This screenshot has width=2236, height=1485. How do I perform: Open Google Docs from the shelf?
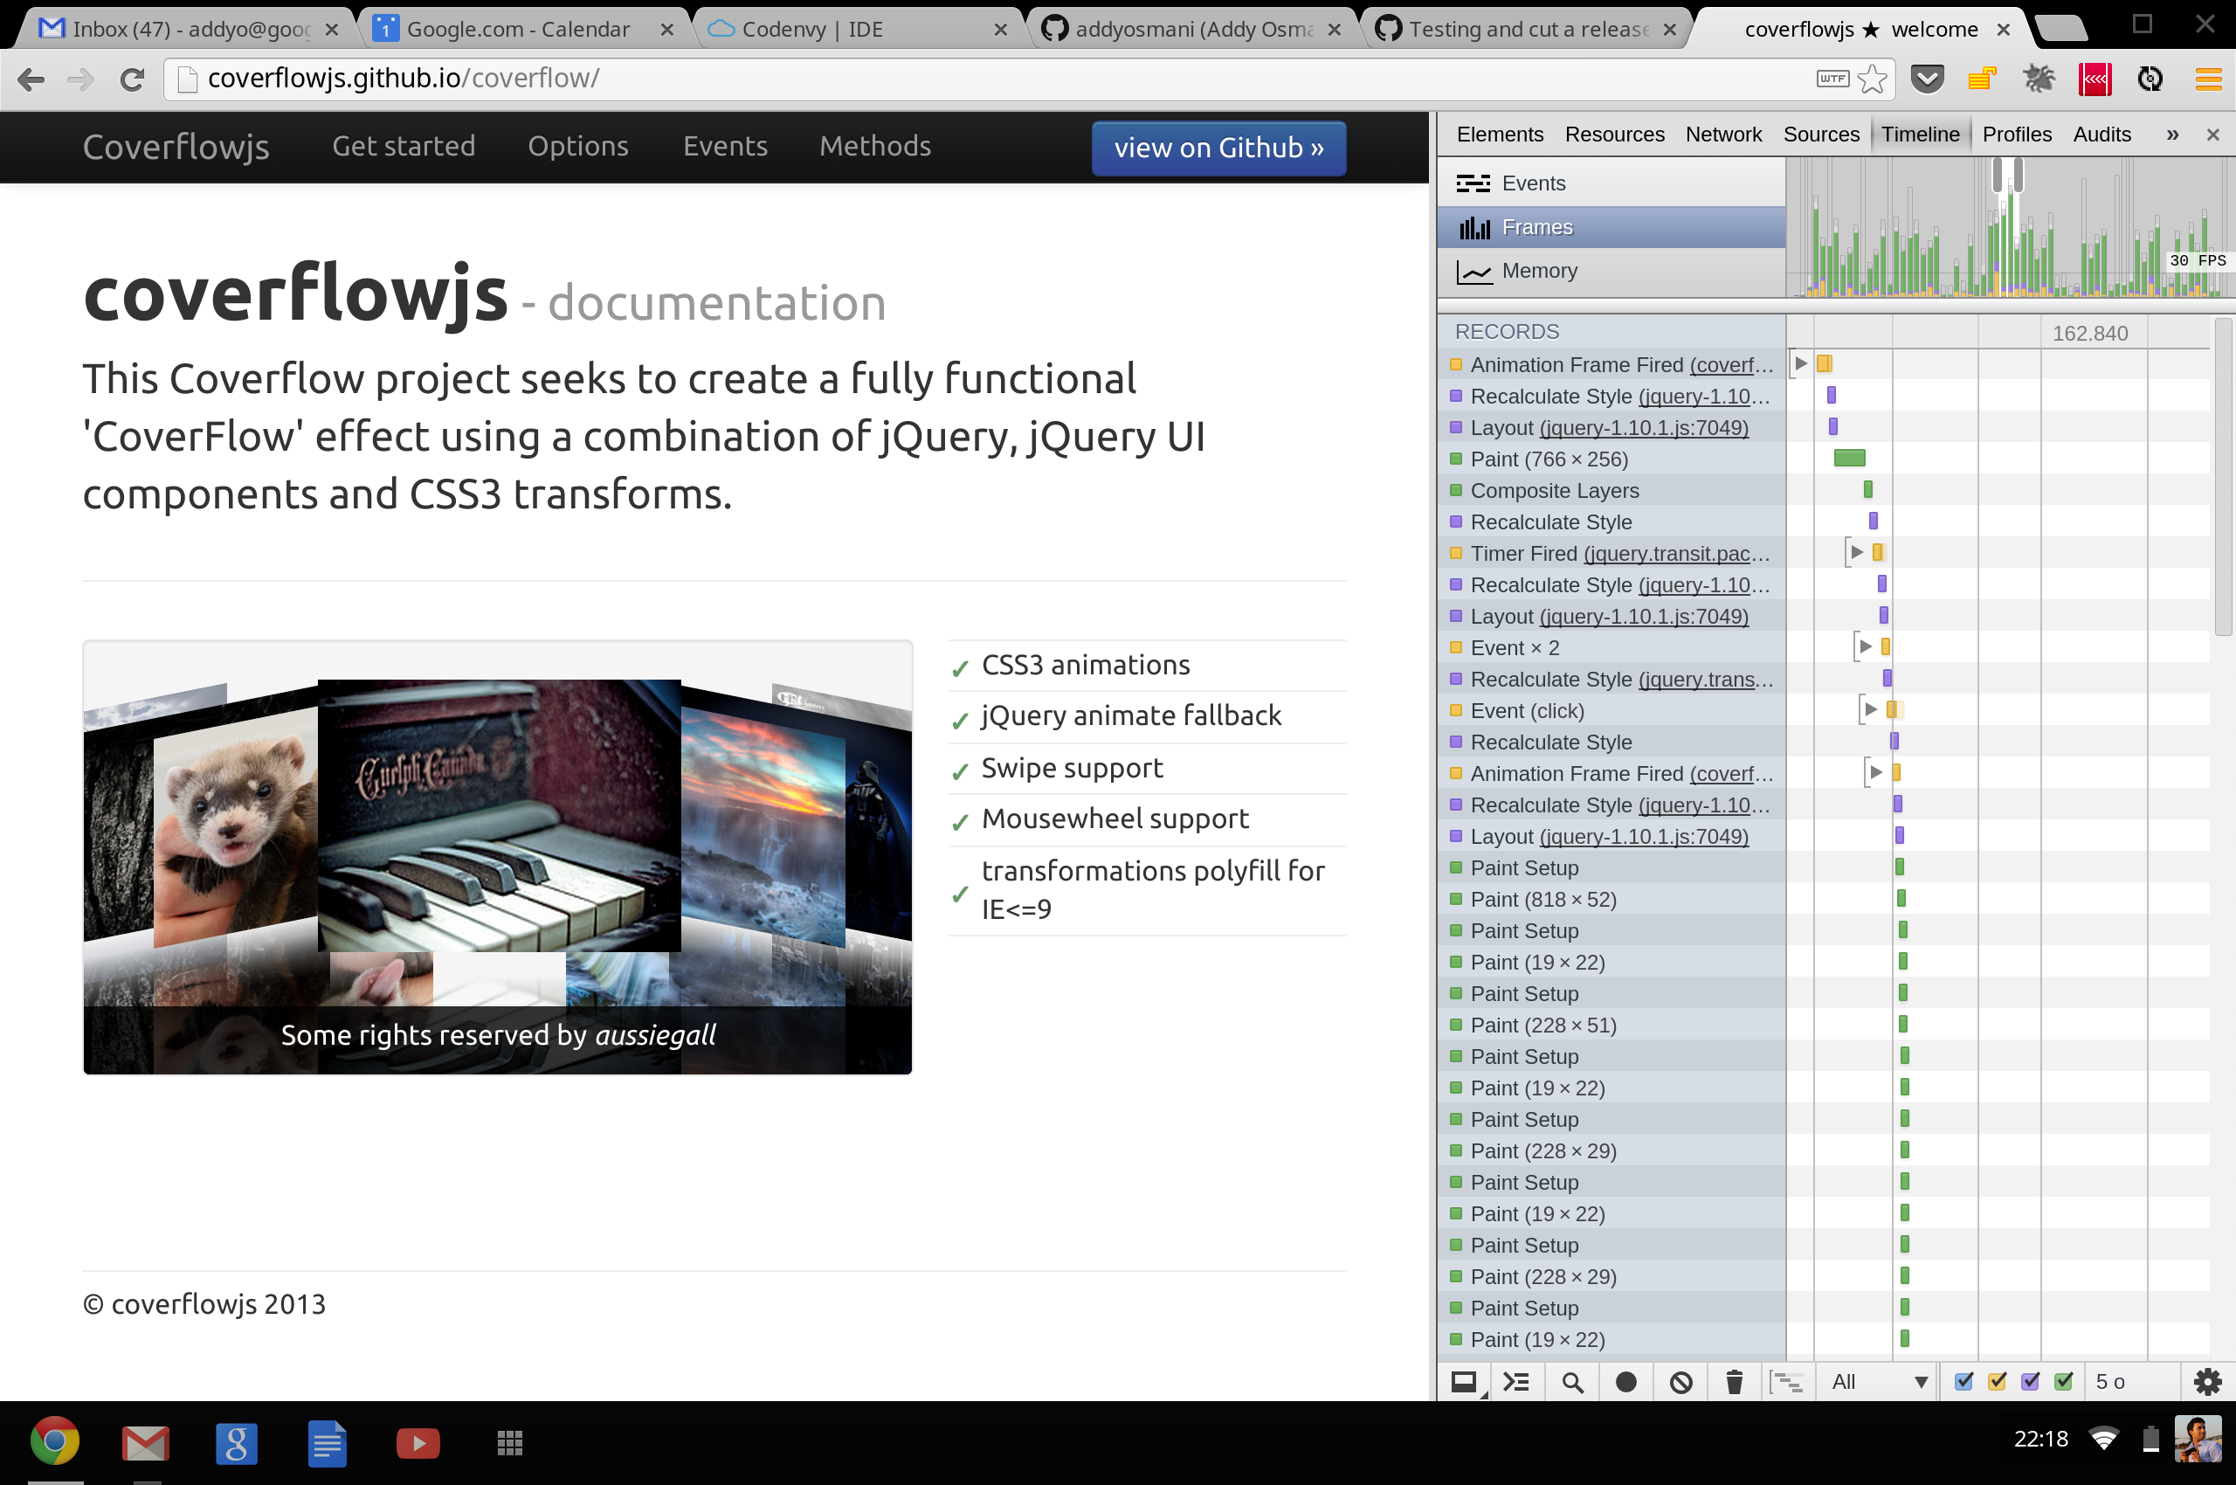(x=328, y=1443)
